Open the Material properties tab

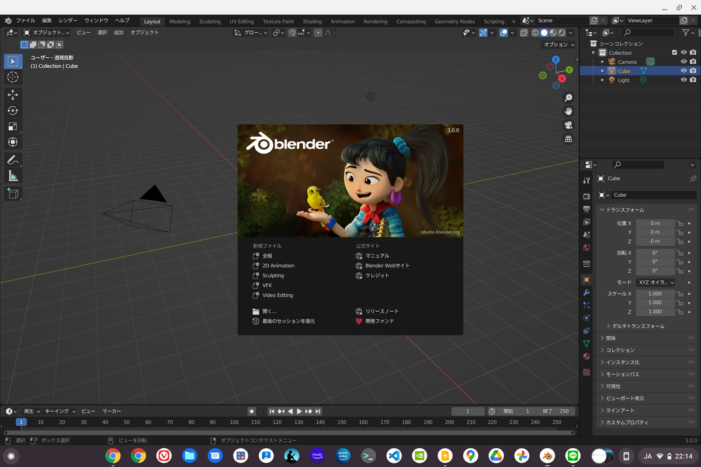[587, 357]
